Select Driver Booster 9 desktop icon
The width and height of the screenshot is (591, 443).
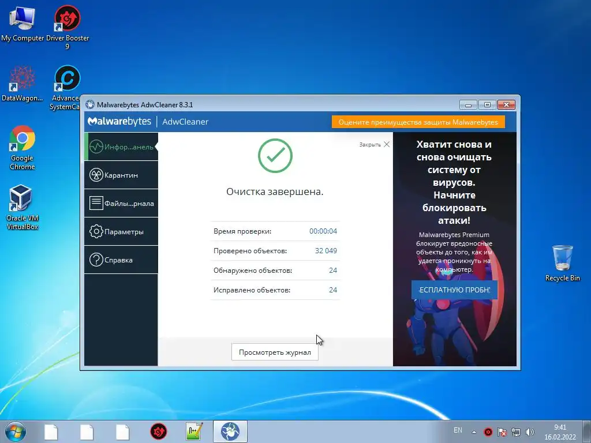tap(68, 27)
